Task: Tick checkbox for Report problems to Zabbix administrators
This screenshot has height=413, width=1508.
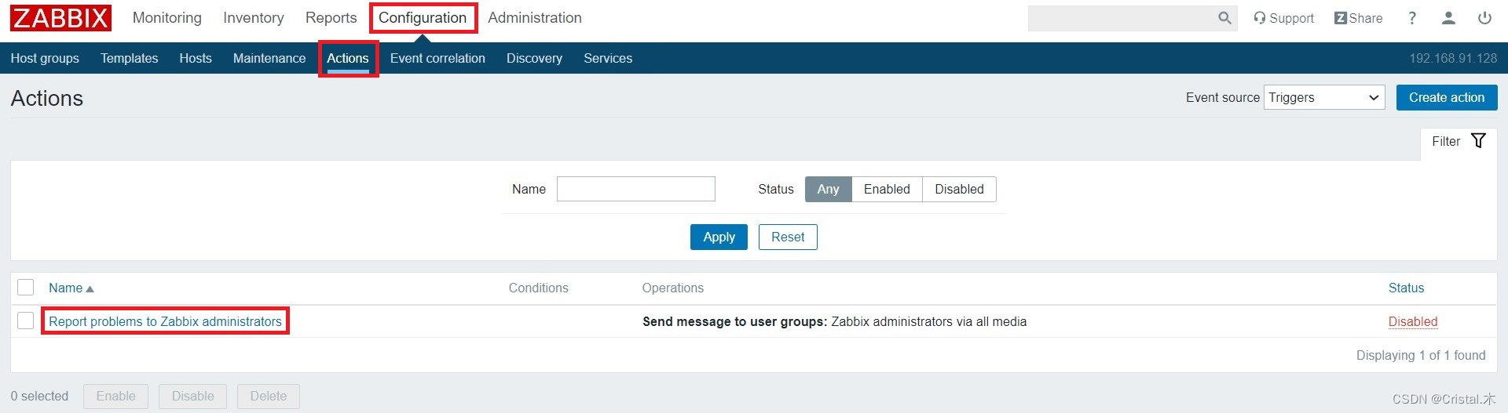Action: tap(26, 321)
